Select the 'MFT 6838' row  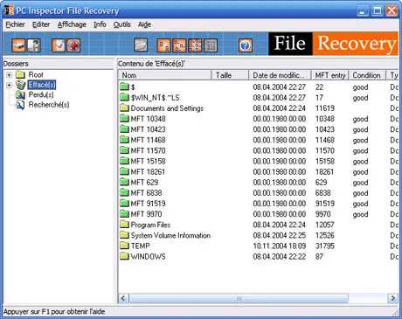click(259, 193)
